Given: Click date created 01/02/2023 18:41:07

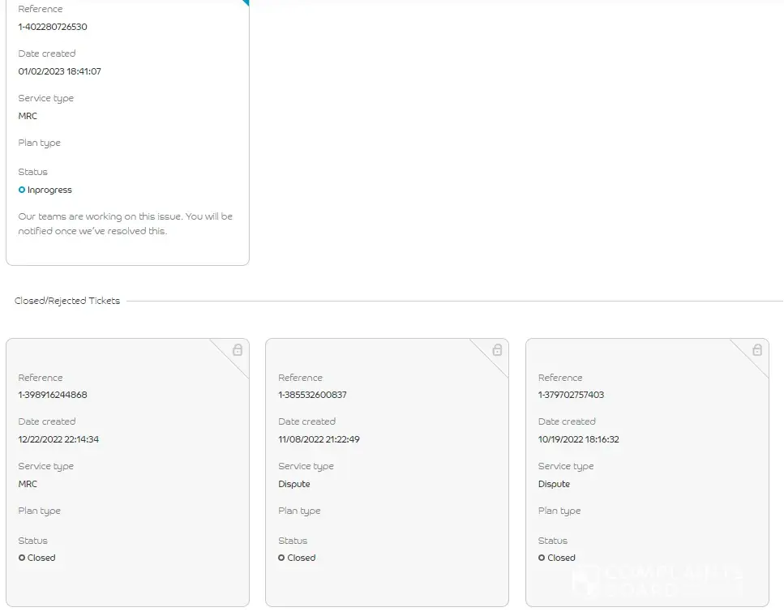Looking at the screenshot, I should (x=60, y=71).
